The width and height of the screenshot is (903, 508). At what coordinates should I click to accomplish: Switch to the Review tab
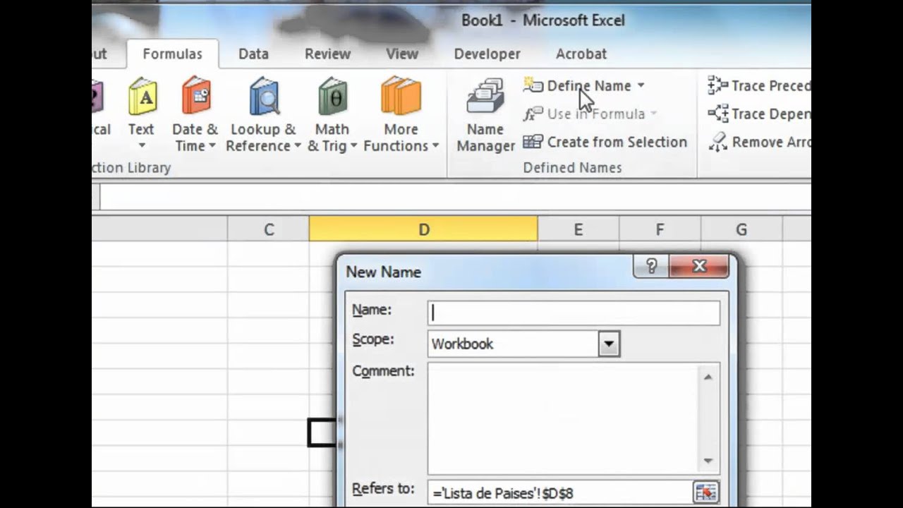pyautogui.click(x=327, y=54)
